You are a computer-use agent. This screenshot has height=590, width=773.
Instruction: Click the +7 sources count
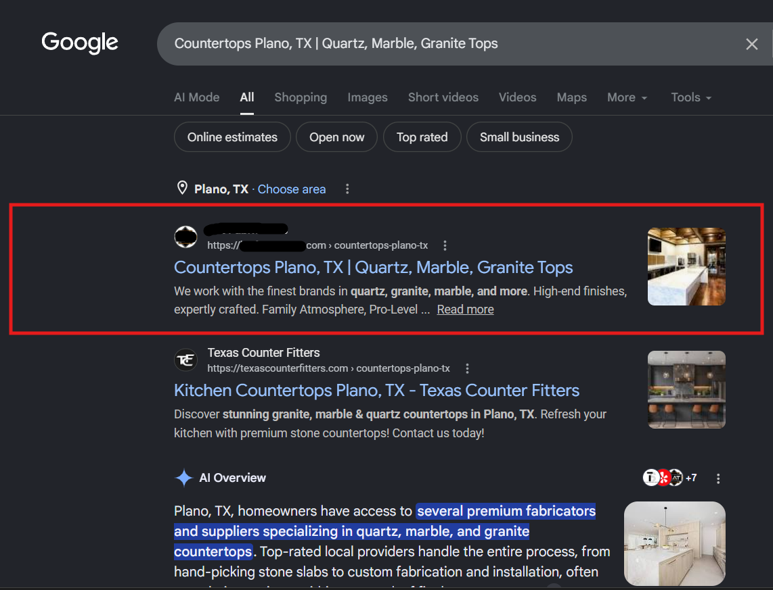tap(691, 478)
